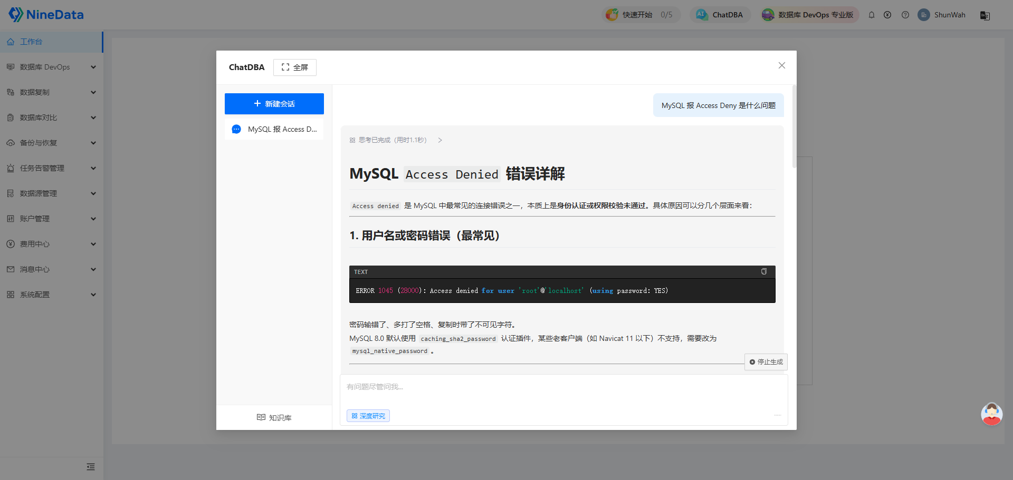Open the 账户管理 menu label
The height and width of the screenshot is (480, 1013).
coord(35,219)
